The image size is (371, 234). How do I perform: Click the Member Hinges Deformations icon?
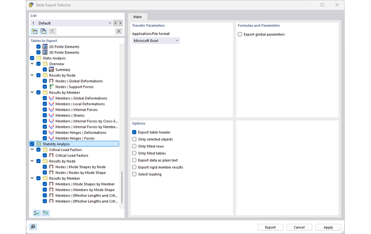pyautogui.click(x=51, y=133)
